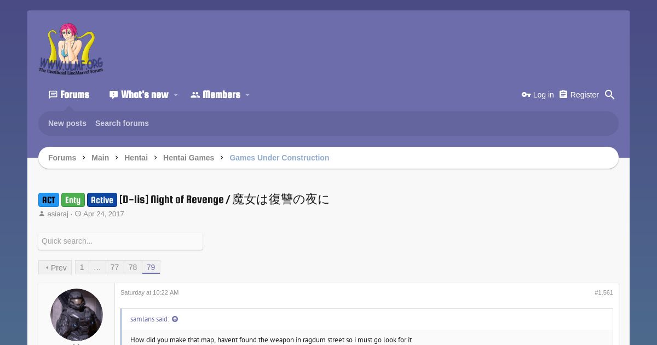Open Search forums link
The image size is (657, 345).
click(122, 123)
